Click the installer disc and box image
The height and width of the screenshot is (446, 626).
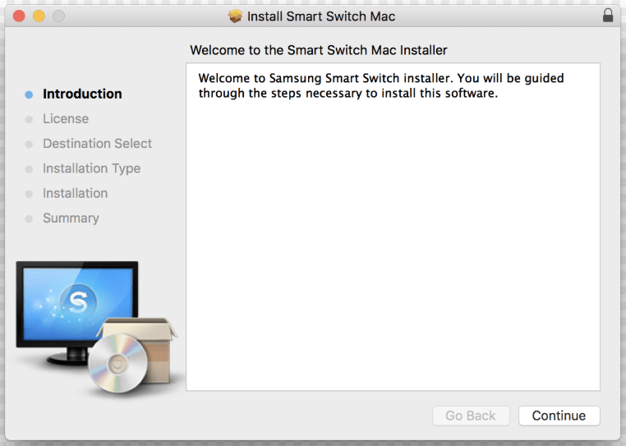[131, 356]
